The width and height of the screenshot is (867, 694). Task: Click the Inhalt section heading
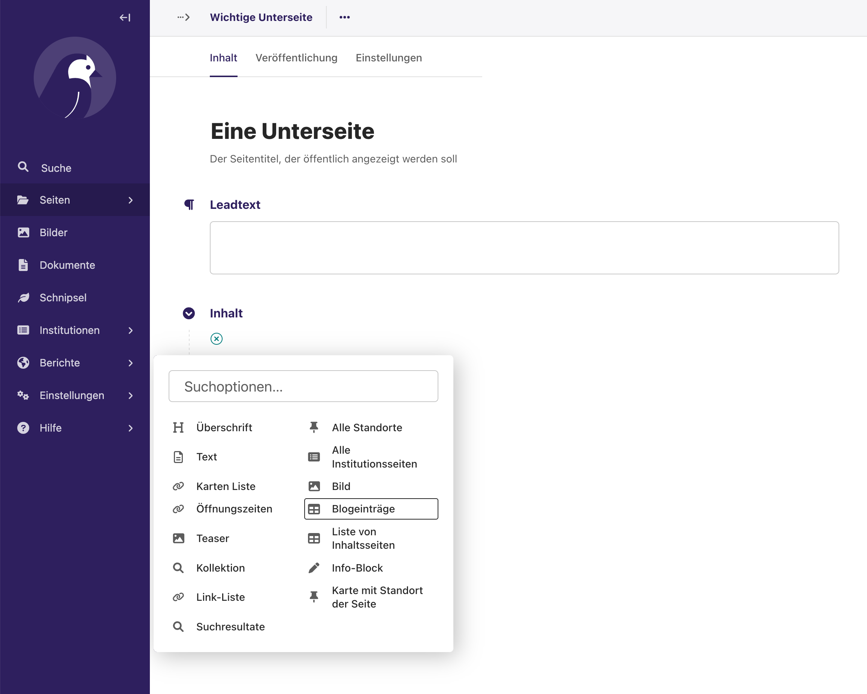point(226,313)
